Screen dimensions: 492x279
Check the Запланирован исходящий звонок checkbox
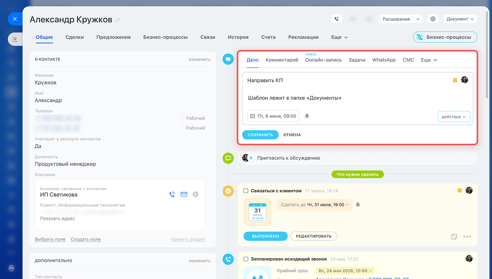tap(246, 259)
